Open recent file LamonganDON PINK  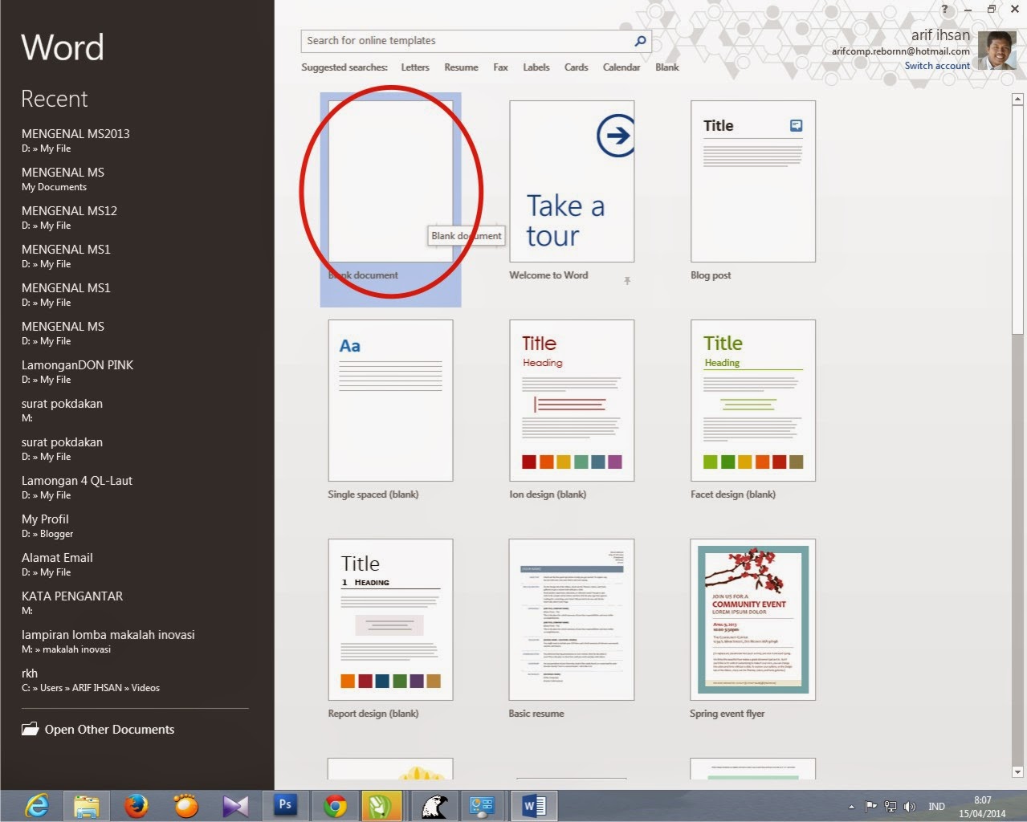77,372
